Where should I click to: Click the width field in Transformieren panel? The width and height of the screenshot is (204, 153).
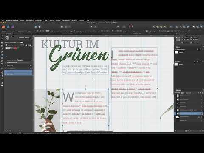point(195,37)
